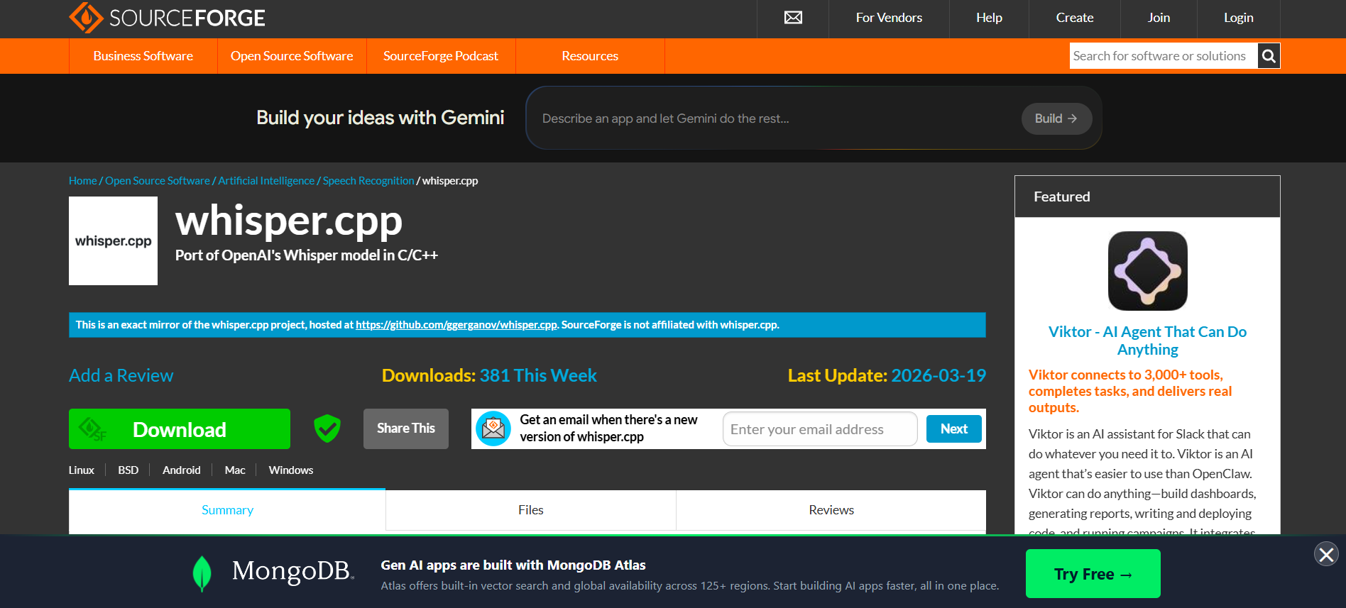Click the whisper.cpp page title
Screen dimensions: 1346x608
pyautogui.click(x=289, y=221)
